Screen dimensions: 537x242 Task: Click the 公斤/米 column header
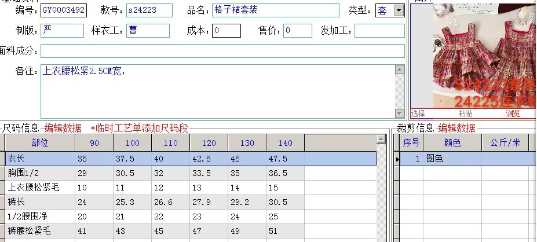tap(506, 143)
